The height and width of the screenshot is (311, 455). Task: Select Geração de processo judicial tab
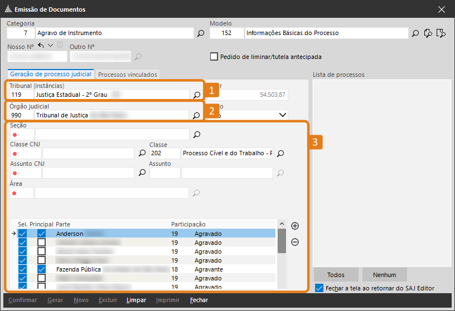point(51,75)
